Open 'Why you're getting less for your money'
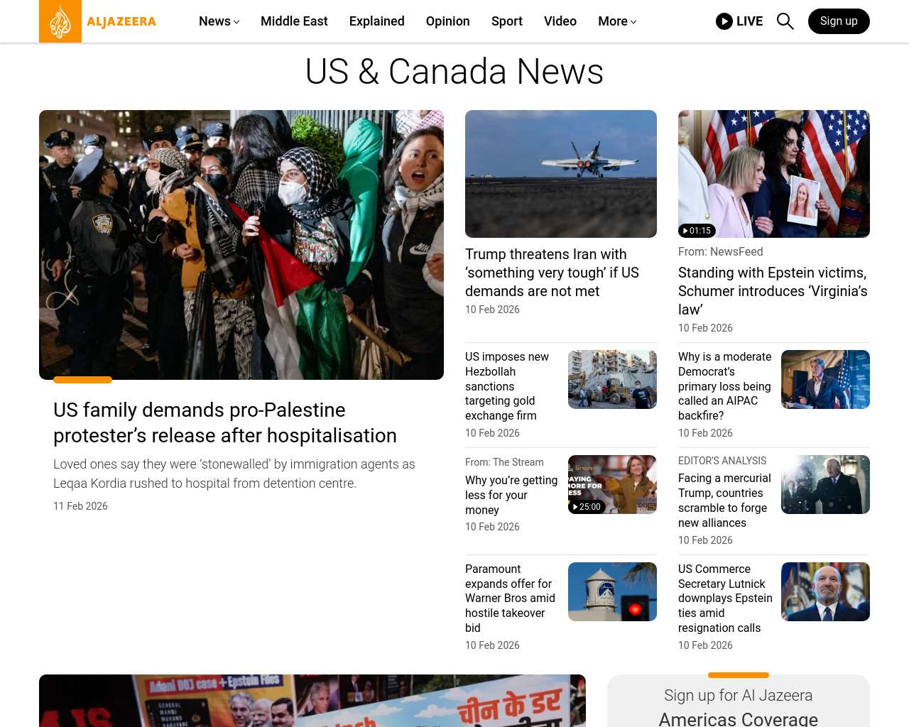Viewport: 909px width, 727px height. (511, 495)
